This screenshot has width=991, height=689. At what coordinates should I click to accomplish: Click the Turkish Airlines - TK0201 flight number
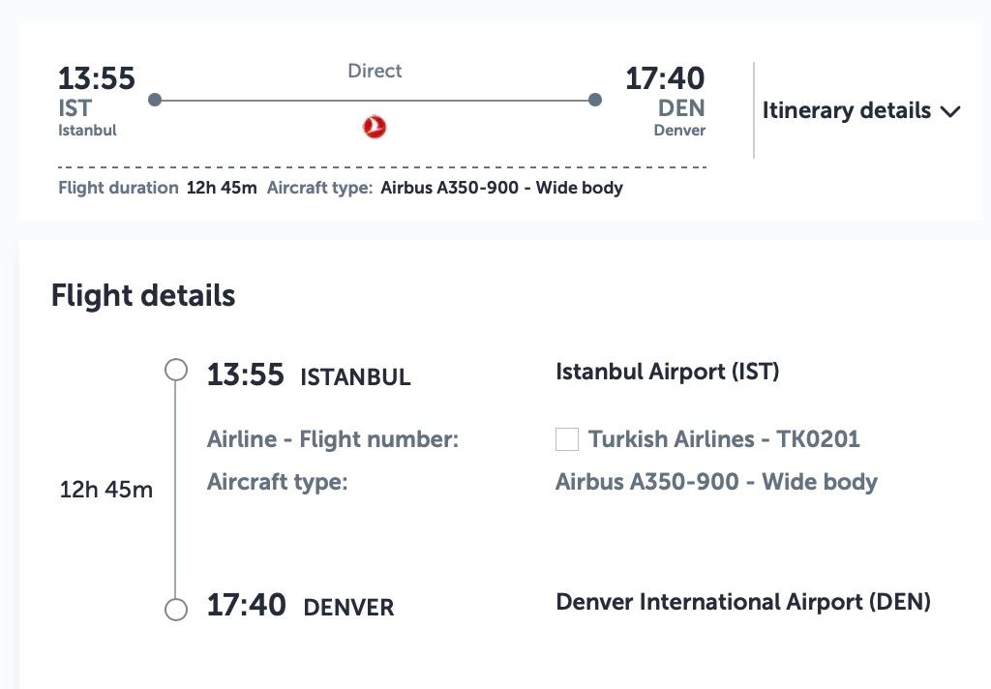tap(724, 439)
